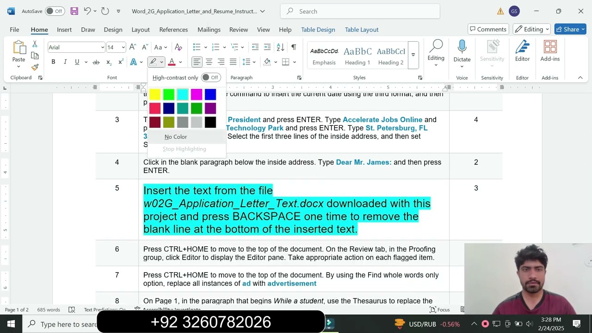Apply the Heading 1 style

(x=358, y=55)
